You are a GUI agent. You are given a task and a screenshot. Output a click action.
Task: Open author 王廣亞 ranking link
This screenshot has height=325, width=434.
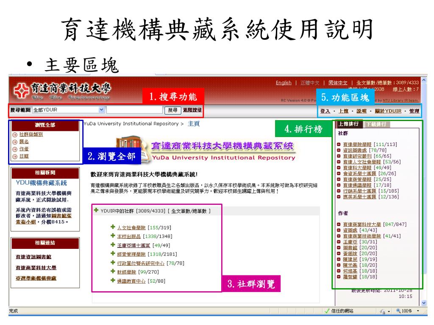(350, 242)
